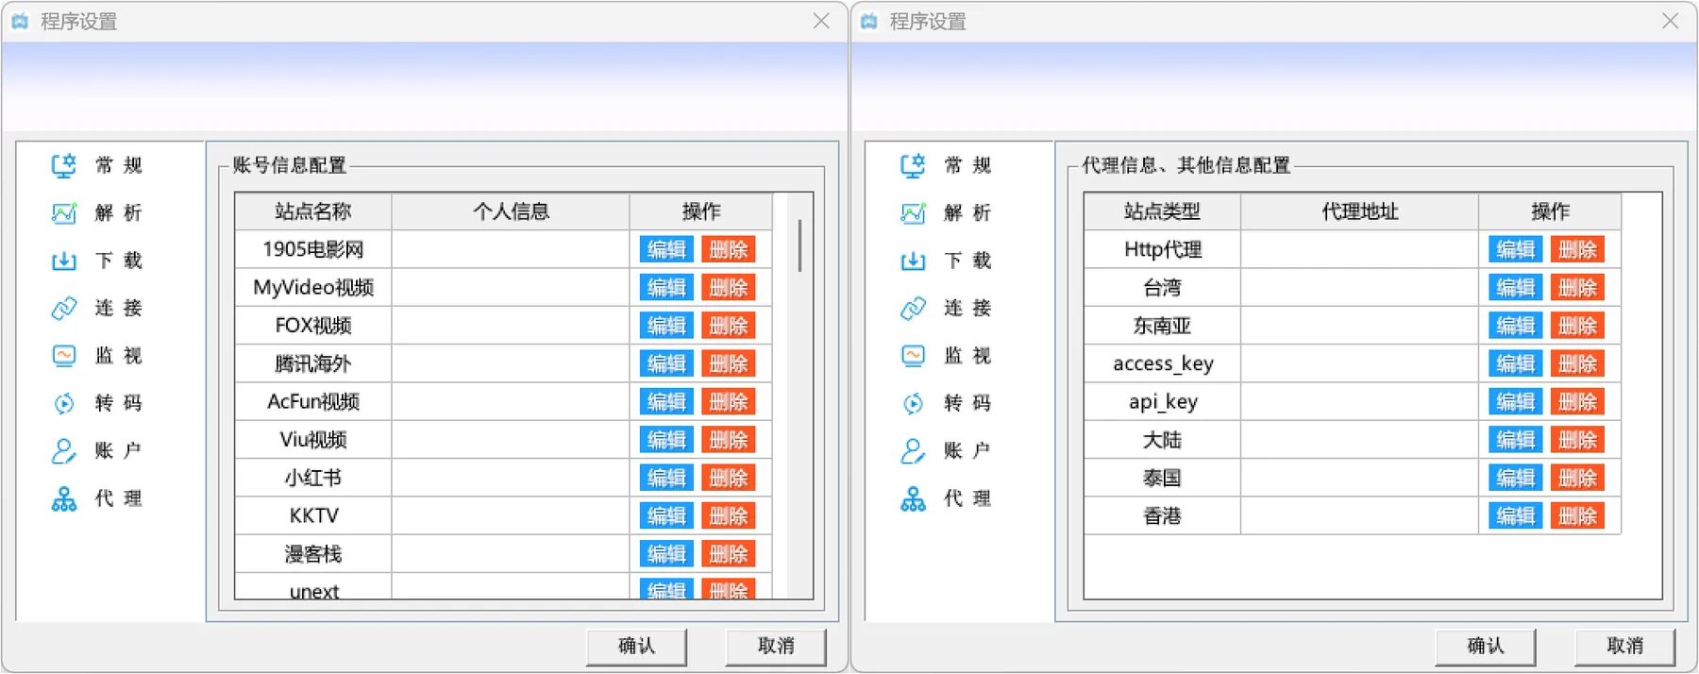Edit the 1905电影网 account entry
Image resolution: width=1699 pixels, height=674 pixels.
pyautogui.click(x=666, y=249)
